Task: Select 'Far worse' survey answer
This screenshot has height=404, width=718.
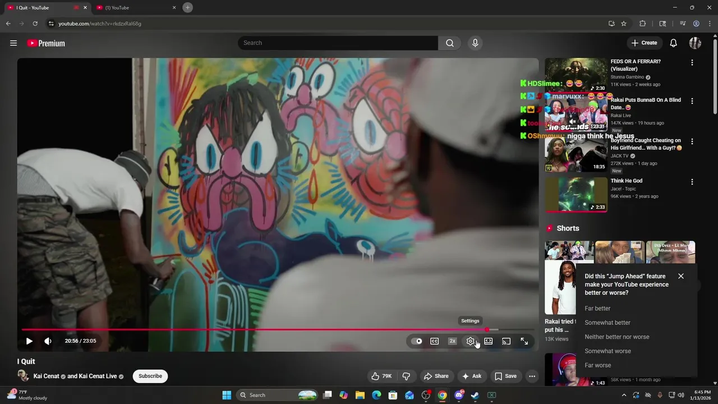Action: coord(598,365)
